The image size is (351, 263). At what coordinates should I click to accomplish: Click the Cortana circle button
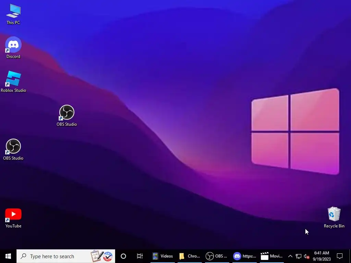click(123, 256)
